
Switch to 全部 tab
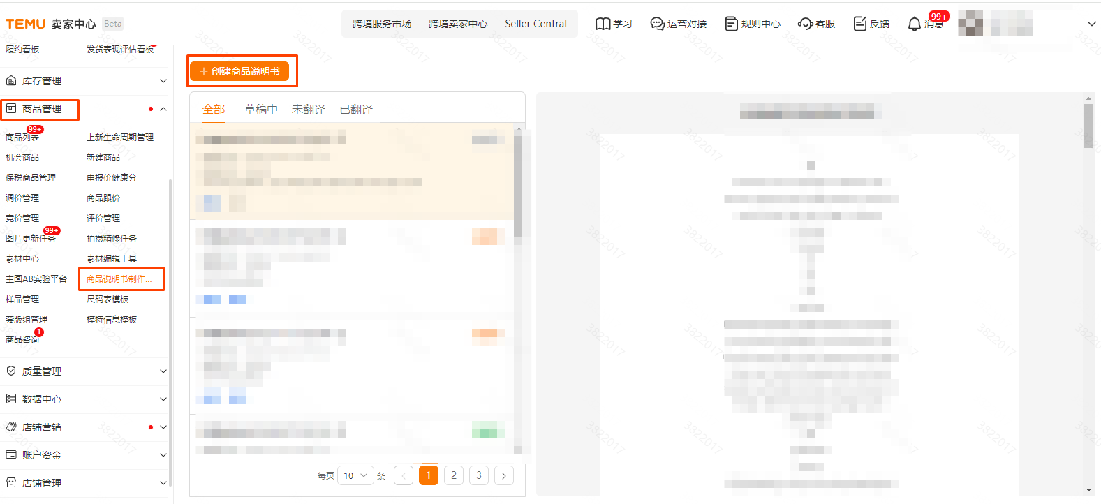tap(214, 110)
